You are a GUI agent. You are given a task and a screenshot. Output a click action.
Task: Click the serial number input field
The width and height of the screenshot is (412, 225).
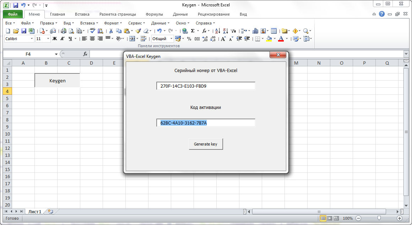click(206, 86)
